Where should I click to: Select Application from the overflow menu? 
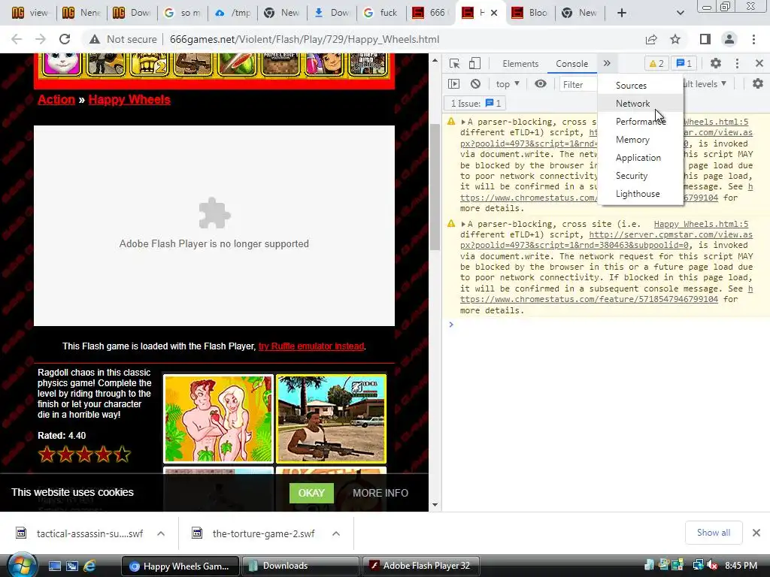coord(641,158)
